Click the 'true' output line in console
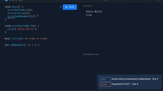 click(89, 15)
